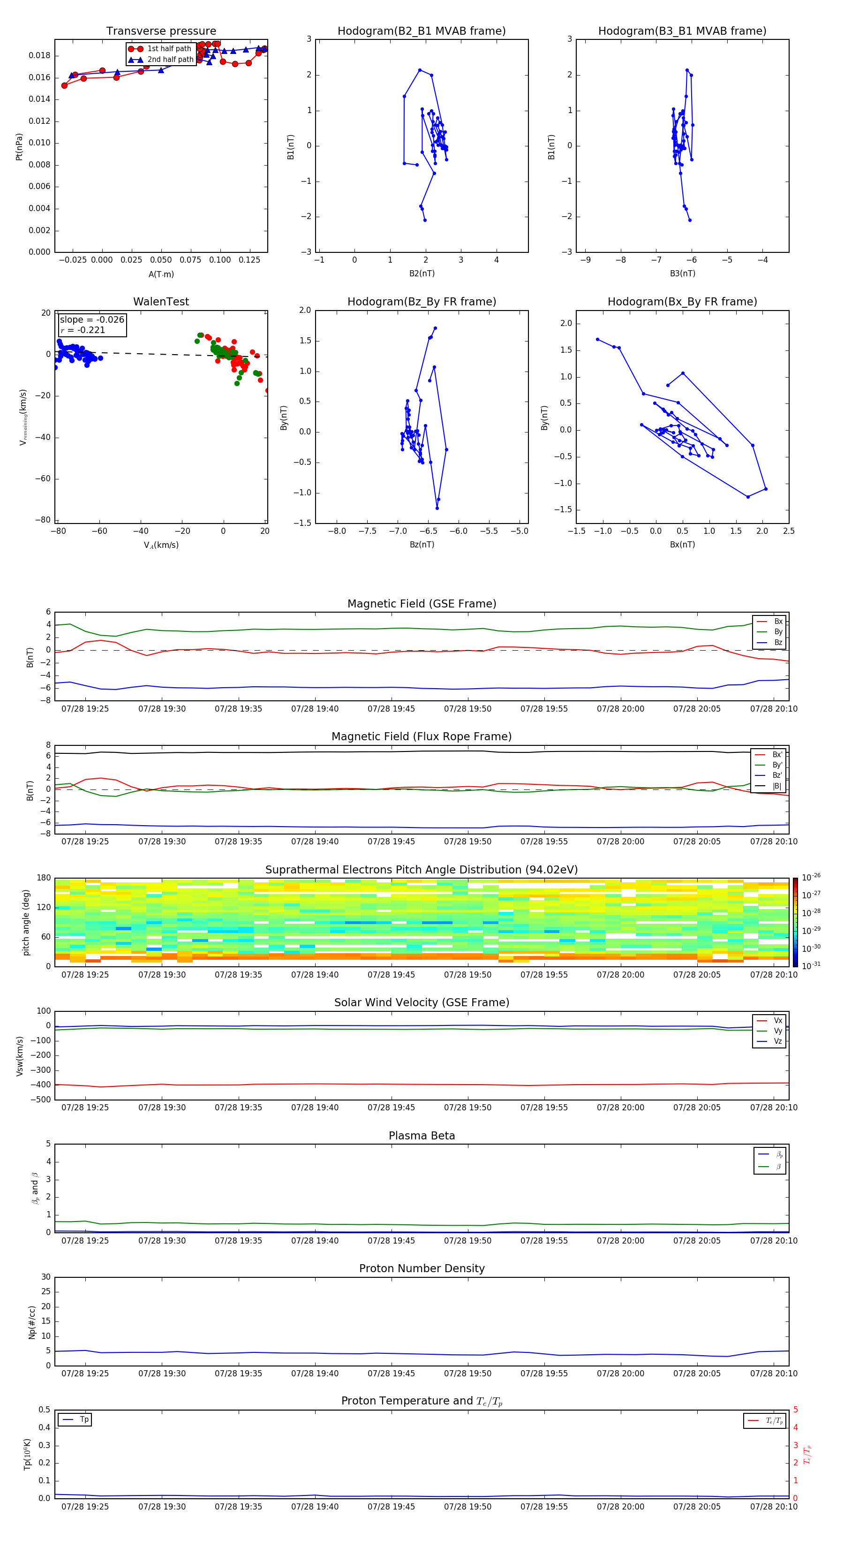Screen dimensions: 844x1548
Task: Click the 'WalenTest' plot title
Action: click(x=161, y=302)
